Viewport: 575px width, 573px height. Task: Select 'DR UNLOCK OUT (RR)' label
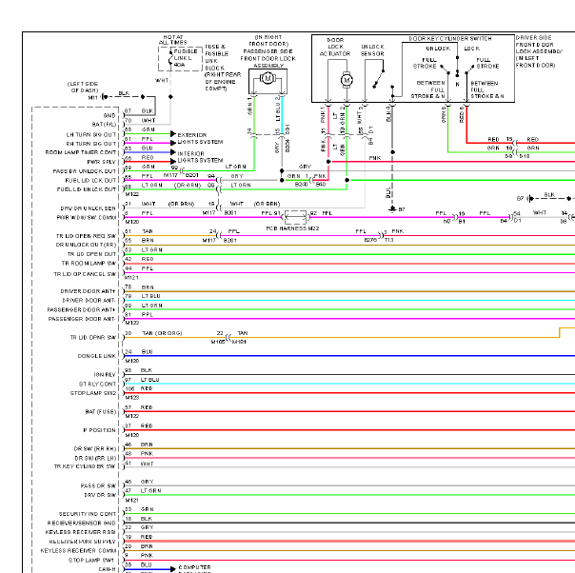[x=86, y=245]
